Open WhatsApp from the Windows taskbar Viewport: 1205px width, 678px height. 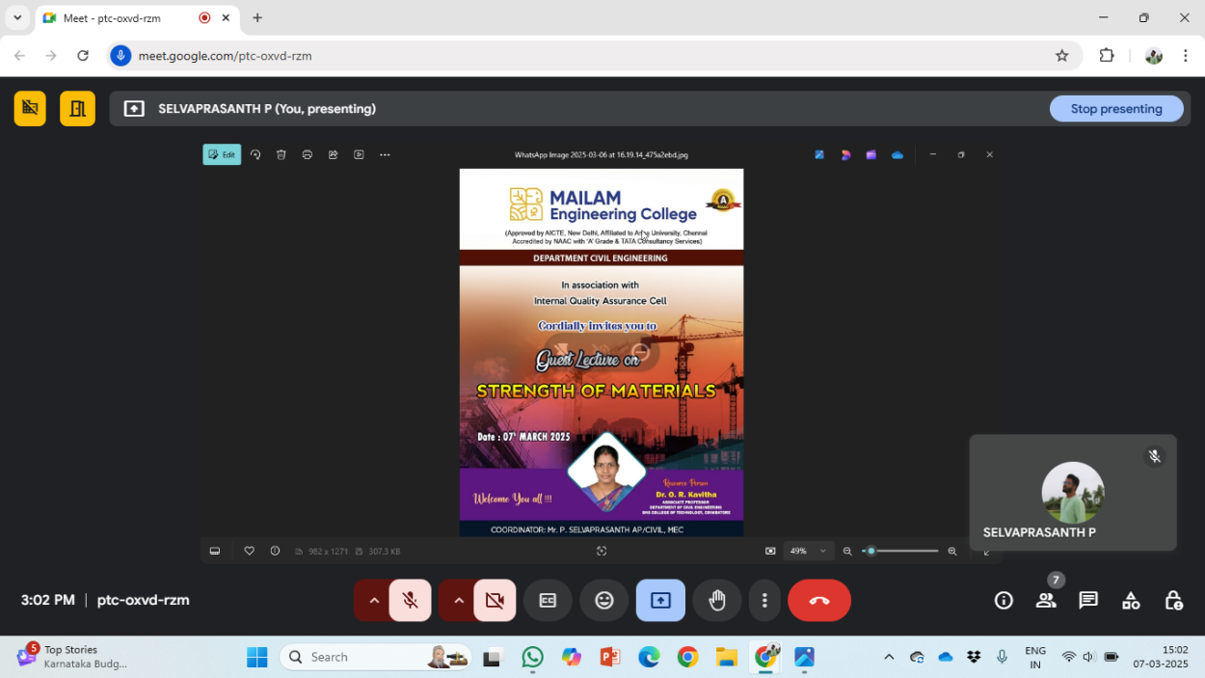click(x=532, y=658)
